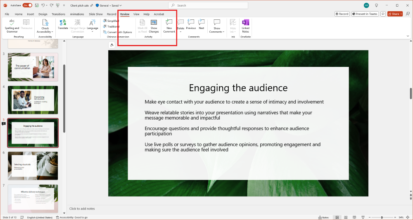Click the Share button
Image resolution: width=413 pixels, height=220 pixels.
[395, 14]
